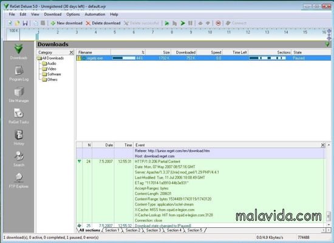The height and width of the screenshot is (243, 334).
Task: Click the Delete successful toolbar button
Action: pos(141,23)
